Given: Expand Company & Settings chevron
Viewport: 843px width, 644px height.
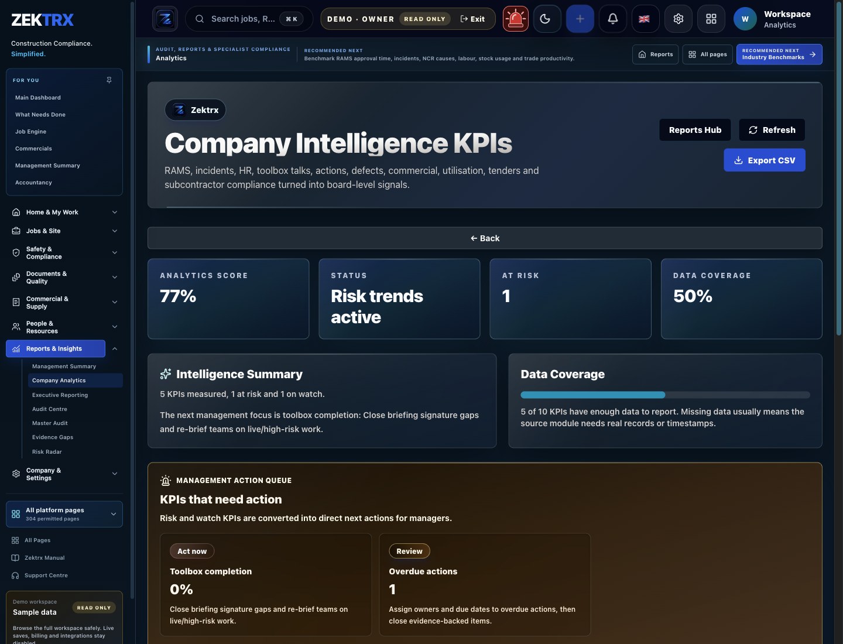Looking at the screenshot, I should click(115, 474).
